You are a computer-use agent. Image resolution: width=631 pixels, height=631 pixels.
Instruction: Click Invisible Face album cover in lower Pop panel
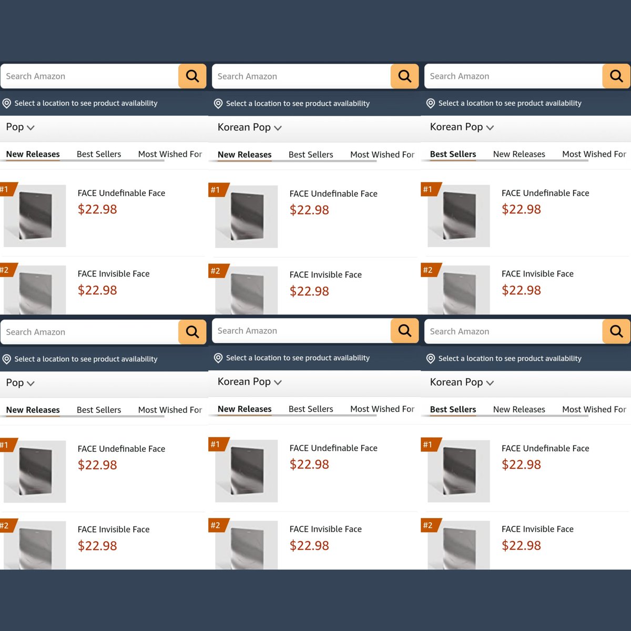(x=35, y=545)
